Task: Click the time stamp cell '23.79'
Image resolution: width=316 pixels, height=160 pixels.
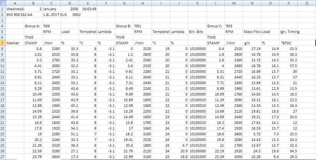Action: point(33,156)
